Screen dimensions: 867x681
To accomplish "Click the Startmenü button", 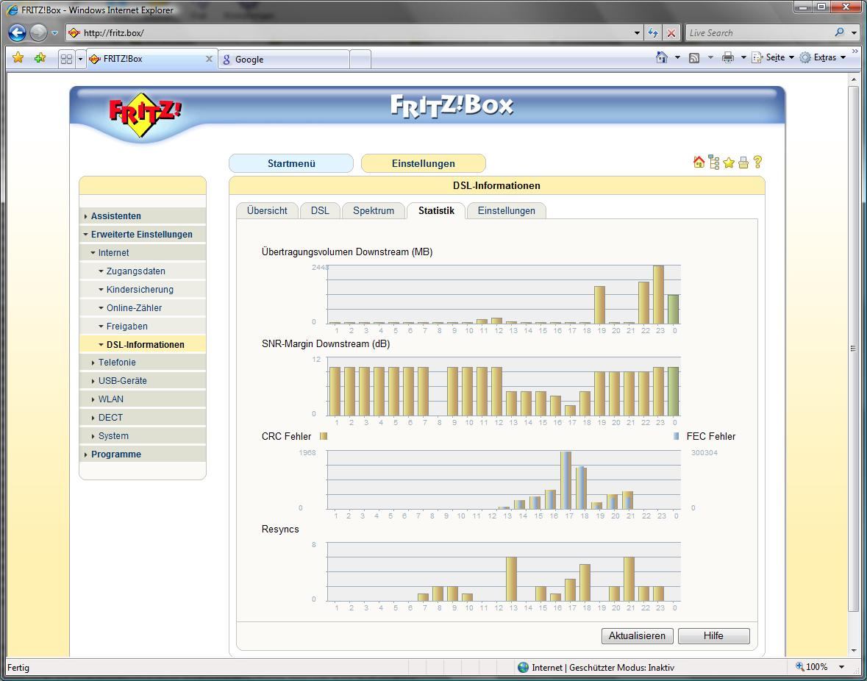I will (x=291, y=163).
